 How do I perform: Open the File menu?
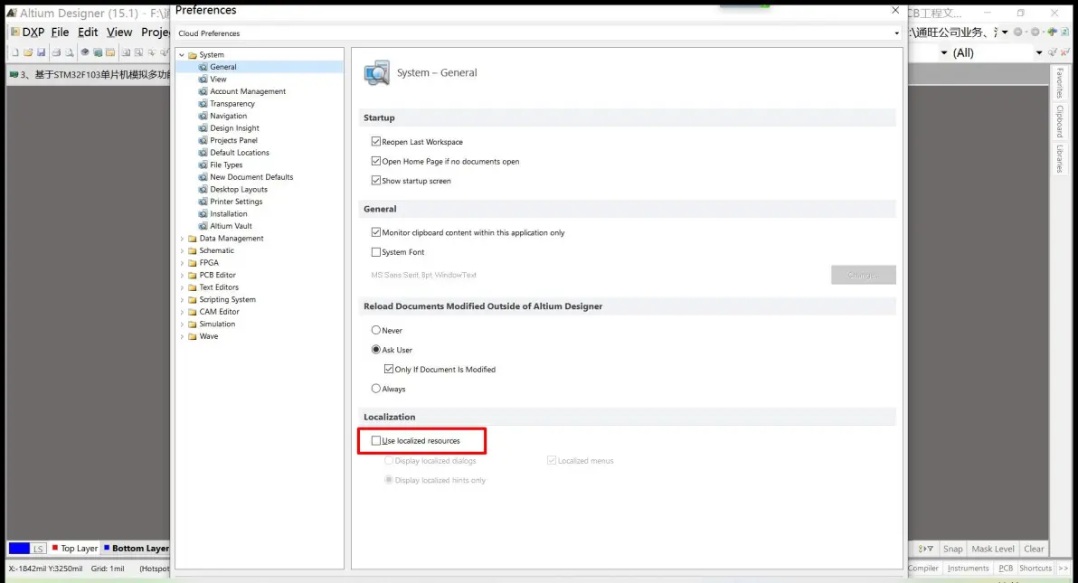click(60, 33)
